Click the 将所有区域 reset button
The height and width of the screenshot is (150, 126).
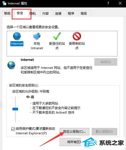(70, 142)
